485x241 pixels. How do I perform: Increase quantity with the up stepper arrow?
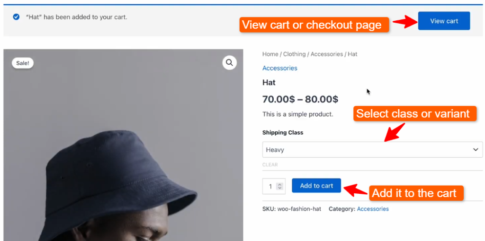point(280,184)
